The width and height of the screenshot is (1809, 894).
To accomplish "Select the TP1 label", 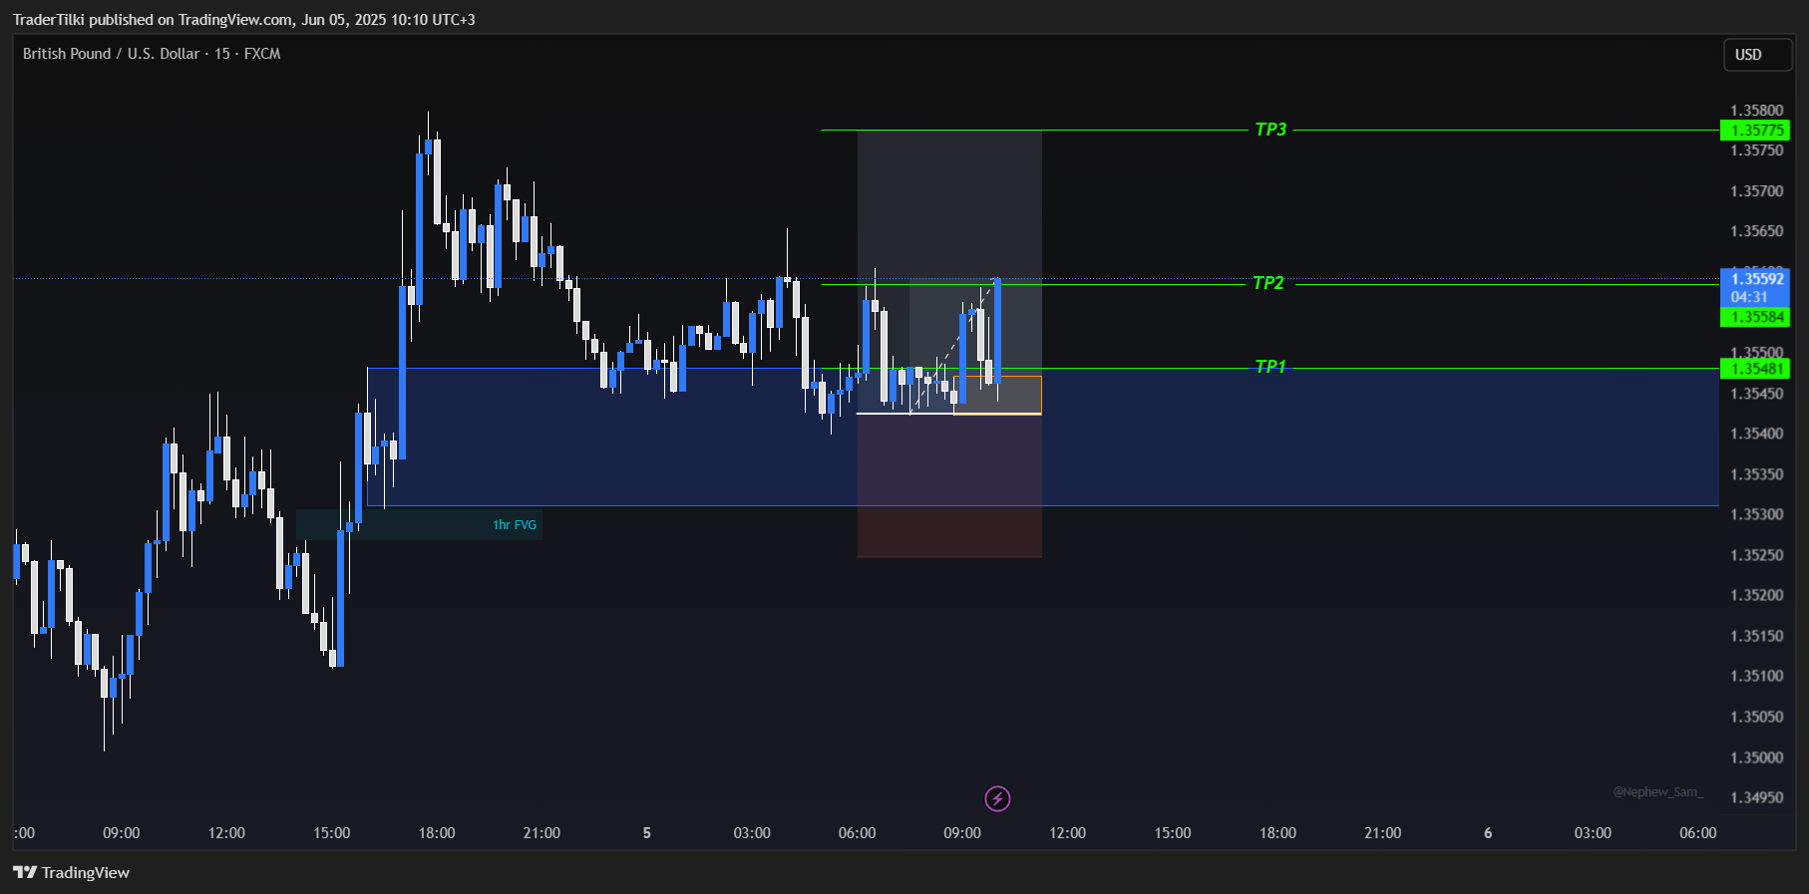I will click(1270, 367).
